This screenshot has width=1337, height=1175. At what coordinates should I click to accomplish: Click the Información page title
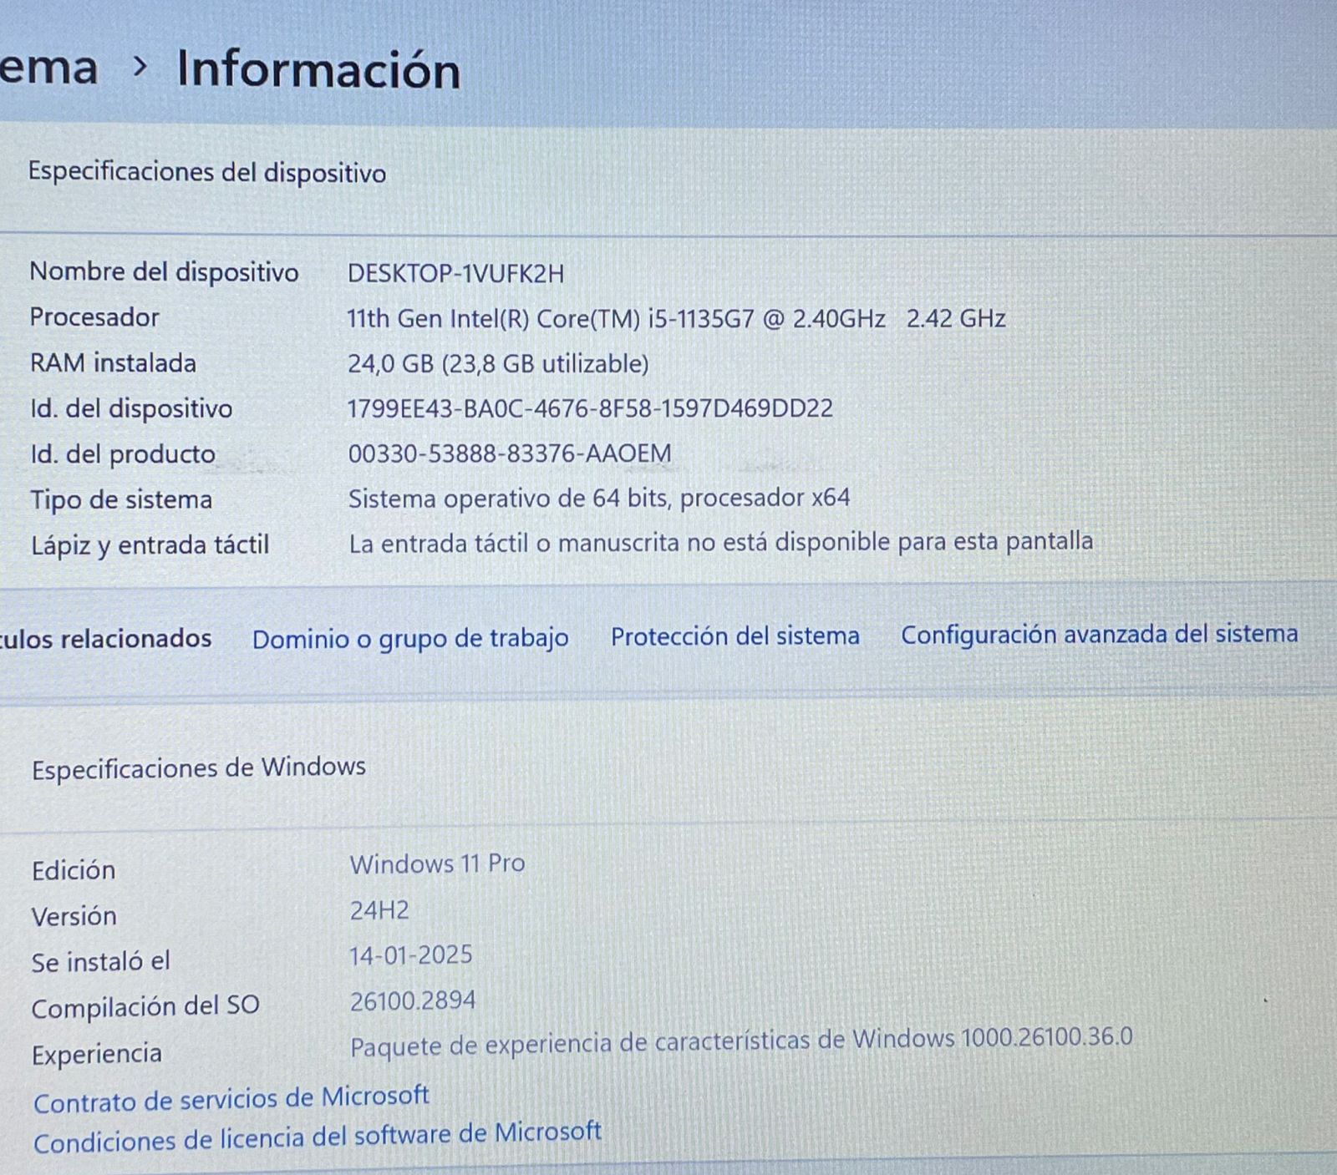pos(318,68)
